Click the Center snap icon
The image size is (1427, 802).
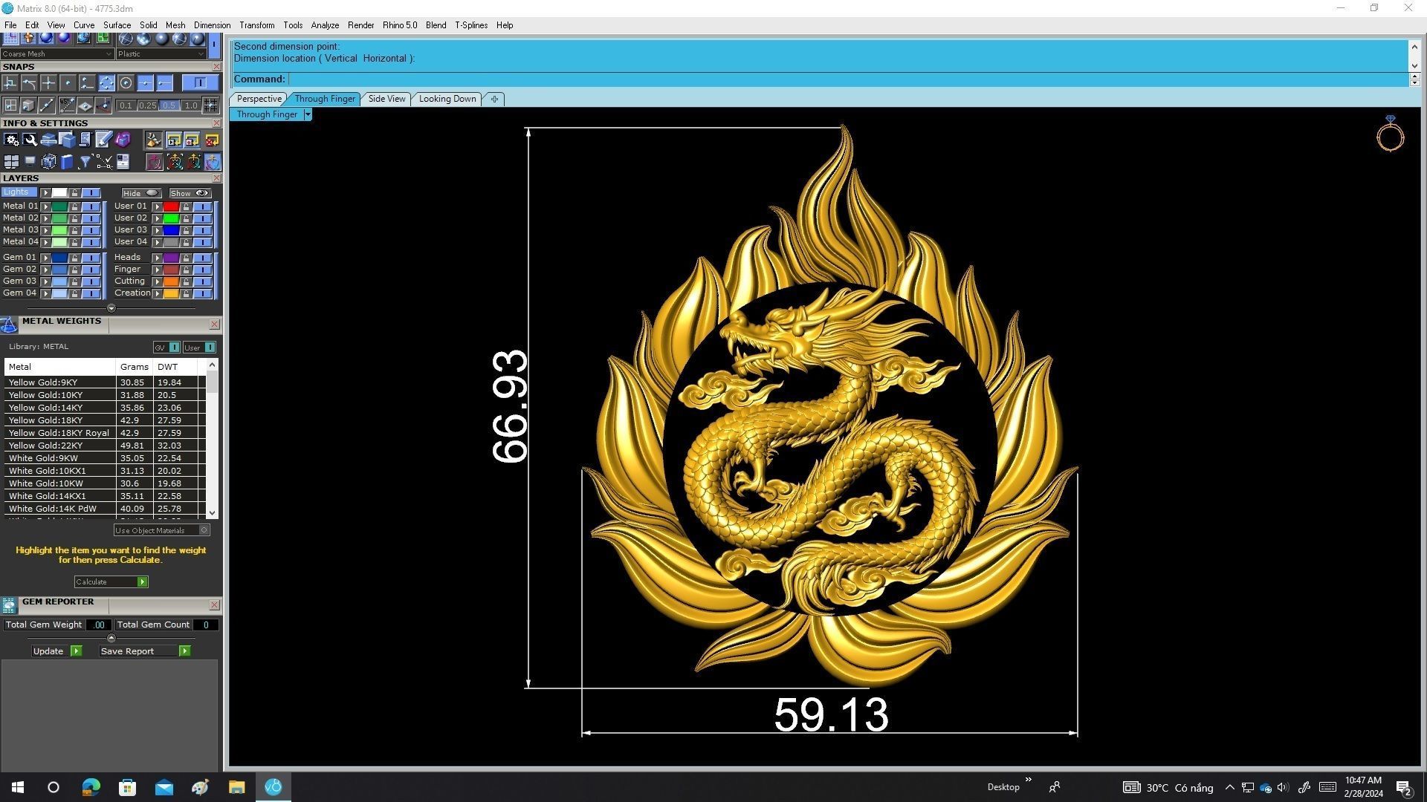point(126,83)
